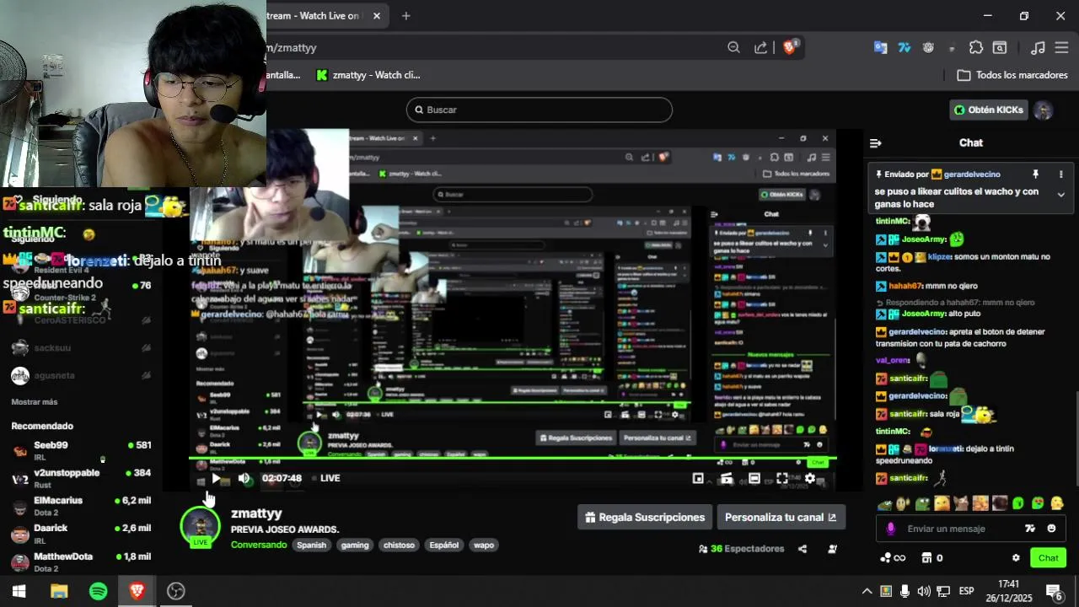Open the pinned message three-dot menu
1079x607 pixels.
[1060, 175]
